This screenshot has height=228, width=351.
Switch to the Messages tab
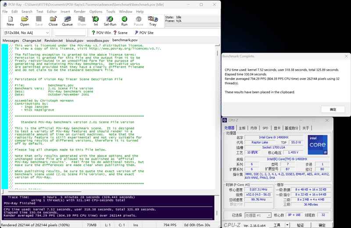tap(11, 41)
